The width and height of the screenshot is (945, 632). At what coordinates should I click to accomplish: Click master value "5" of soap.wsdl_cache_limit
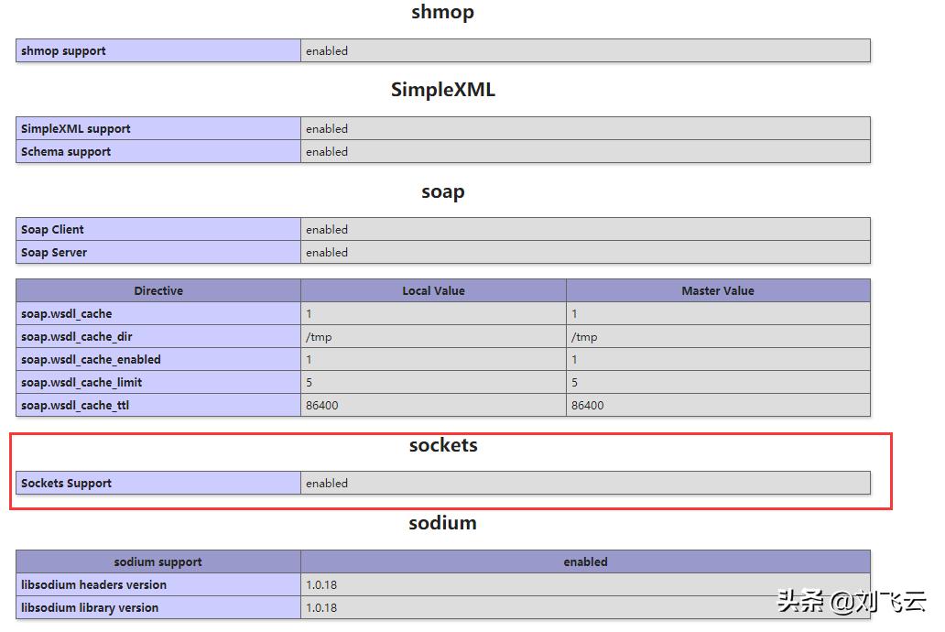574,382
